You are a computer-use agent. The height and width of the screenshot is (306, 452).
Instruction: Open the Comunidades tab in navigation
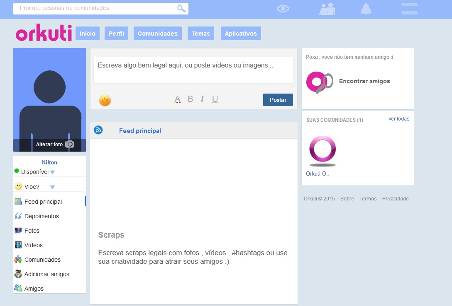point(158,34)
